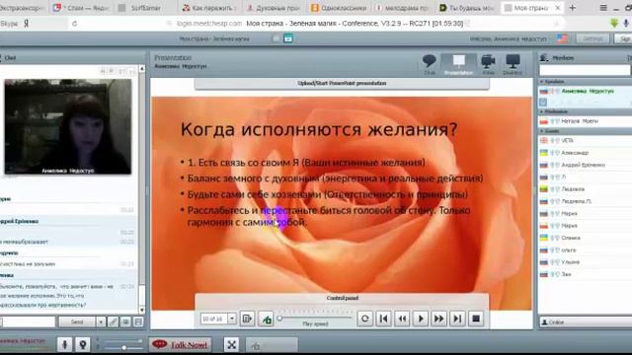Adjust the bottom volume slider handle
Viewport: 632px width, 355px height.
pyautogui.click(x=124, y=347)
